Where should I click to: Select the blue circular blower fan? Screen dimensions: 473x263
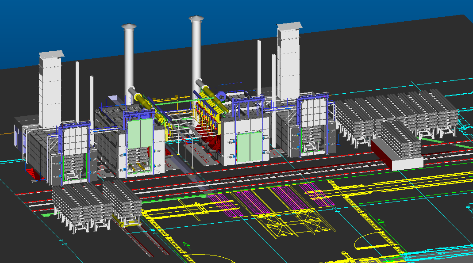pyautogui.click(x=221, y=96)
